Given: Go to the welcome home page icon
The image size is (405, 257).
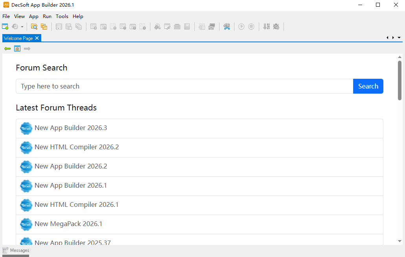Looking at the screenshot, I should [17, 49].
